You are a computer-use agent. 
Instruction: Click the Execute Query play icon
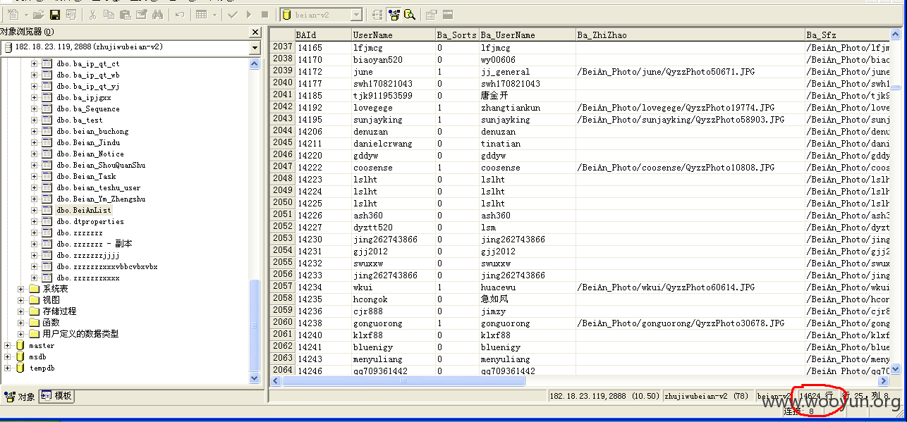pos(249,14)
